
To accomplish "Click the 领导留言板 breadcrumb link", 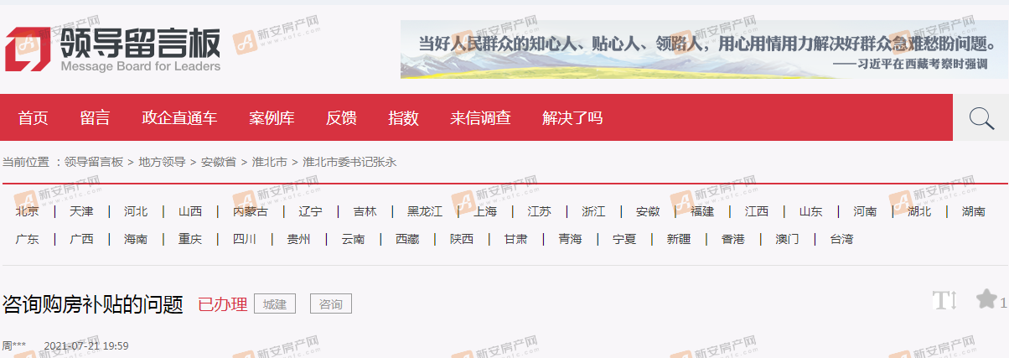I will pyautogui.click(x=94, y=162).
